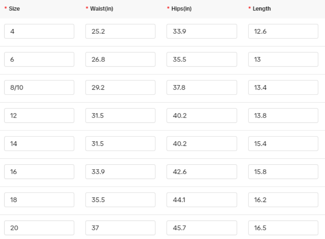Screen dimensions: 325x239
Task: Edit the Waist field showing 33.9
Action: (120, 172)
